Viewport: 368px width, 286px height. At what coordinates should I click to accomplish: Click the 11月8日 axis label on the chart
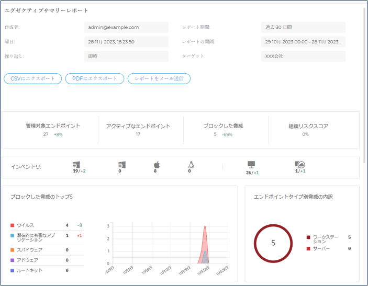pyautogui.click(x=147, y=270)
